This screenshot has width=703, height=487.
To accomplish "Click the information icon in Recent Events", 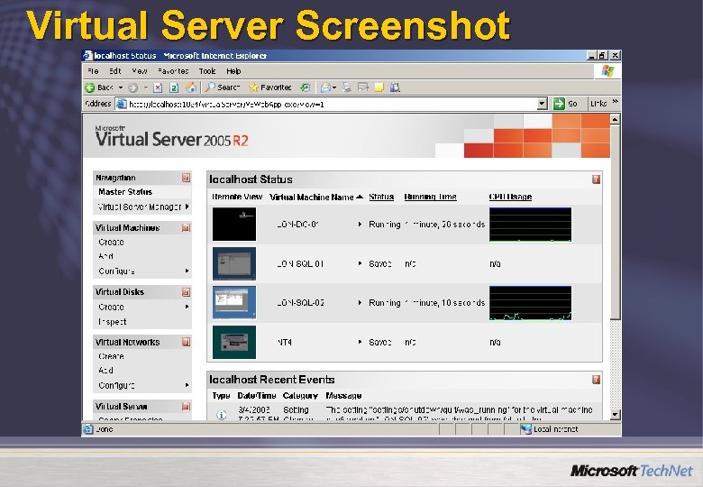I will click(221, 415).
